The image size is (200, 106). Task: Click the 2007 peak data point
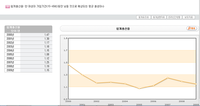167,78
